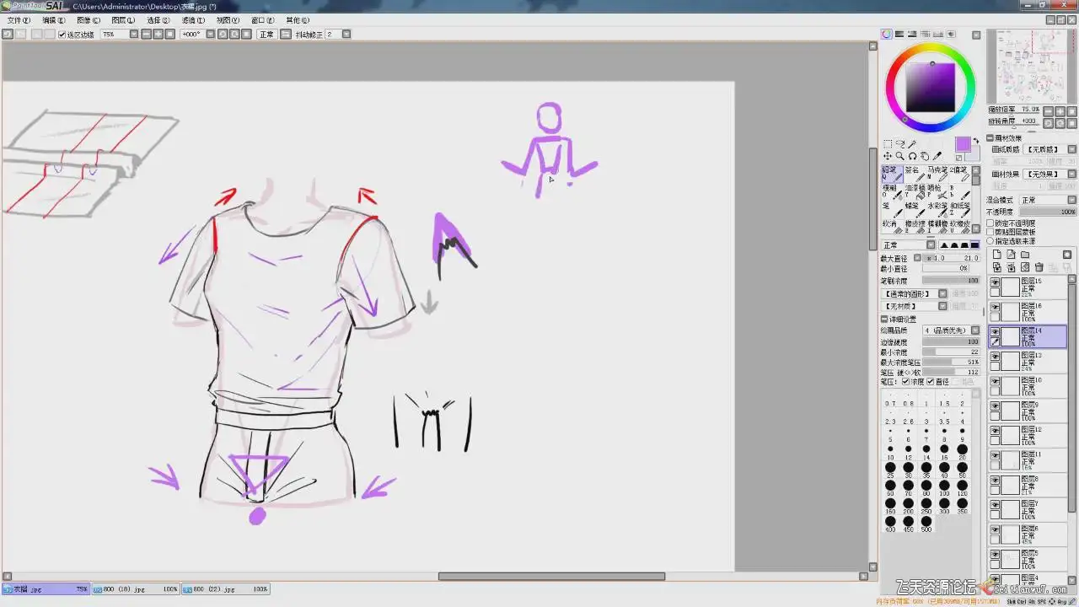Toggle 浓度 pressure checkbox
The image size is (1079, 607).
click(906, 382)
